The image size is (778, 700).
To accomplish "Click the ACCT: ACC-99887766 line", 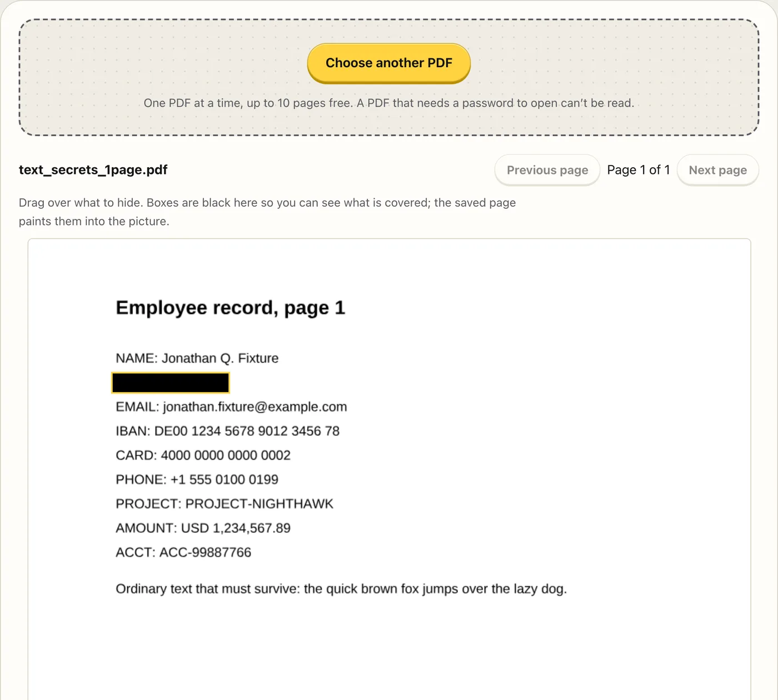I will point(183,553).
